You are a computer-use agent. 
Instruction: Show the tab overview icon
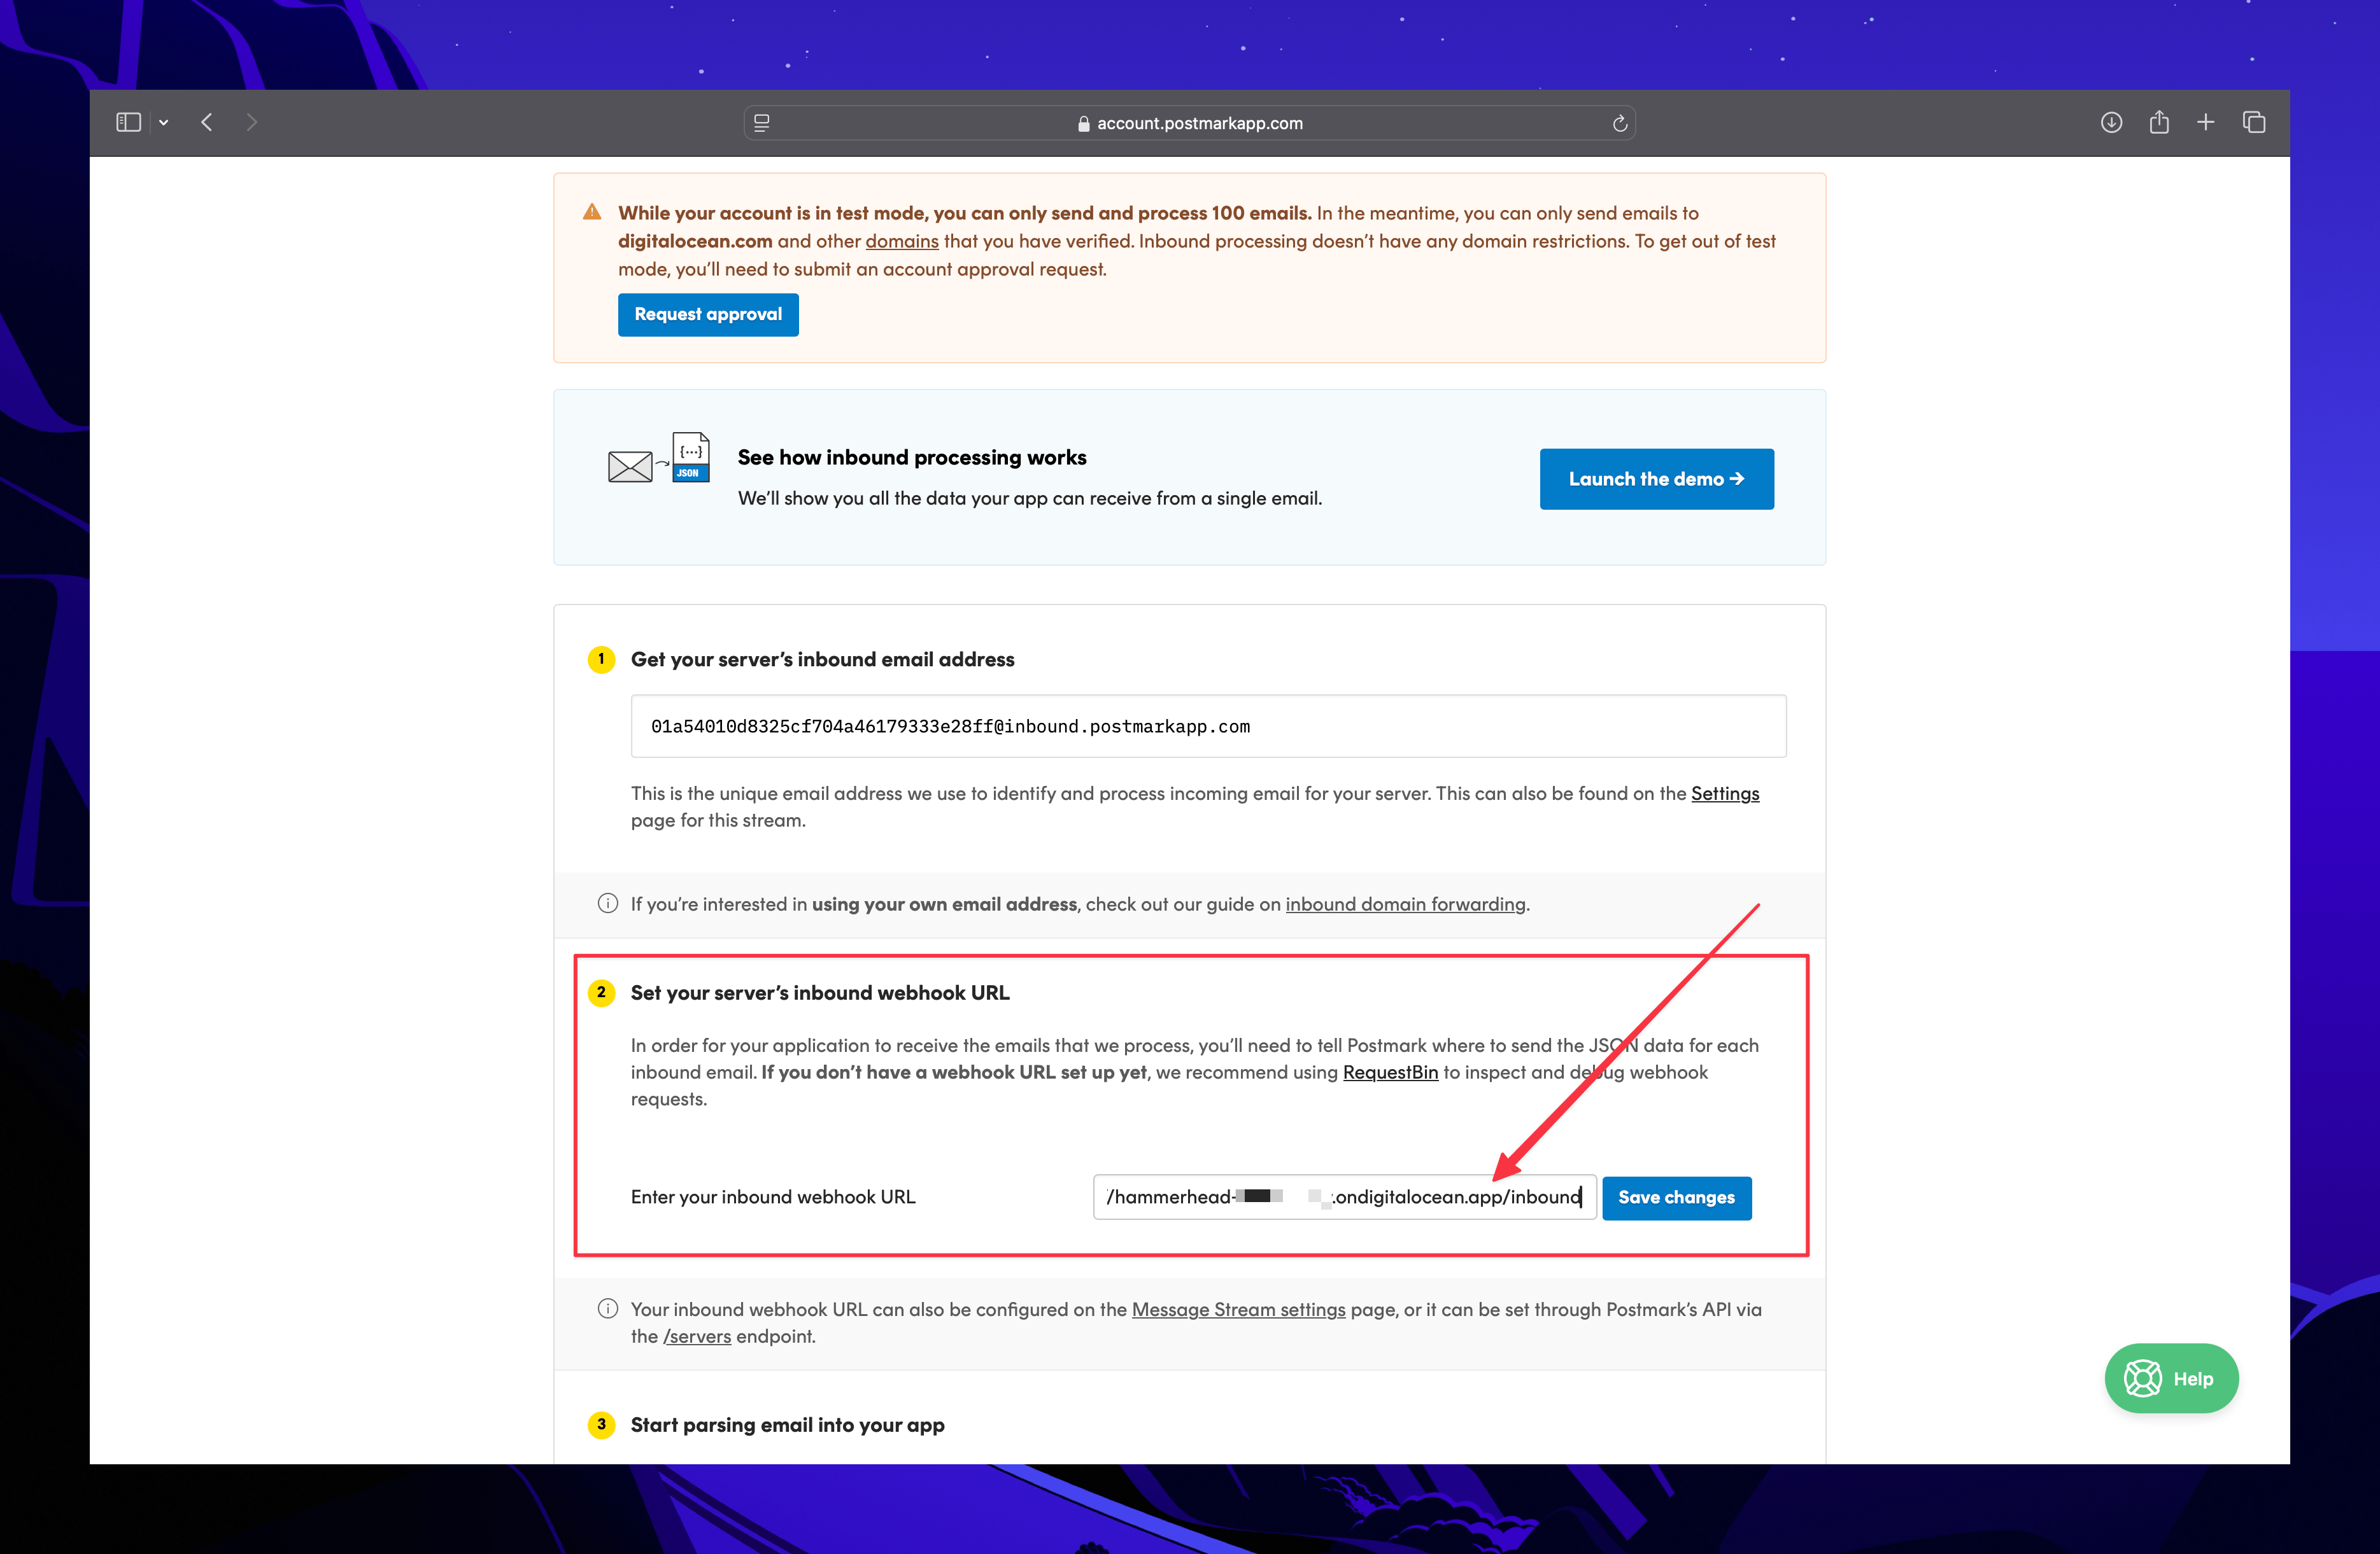(x=2254, y=122)
